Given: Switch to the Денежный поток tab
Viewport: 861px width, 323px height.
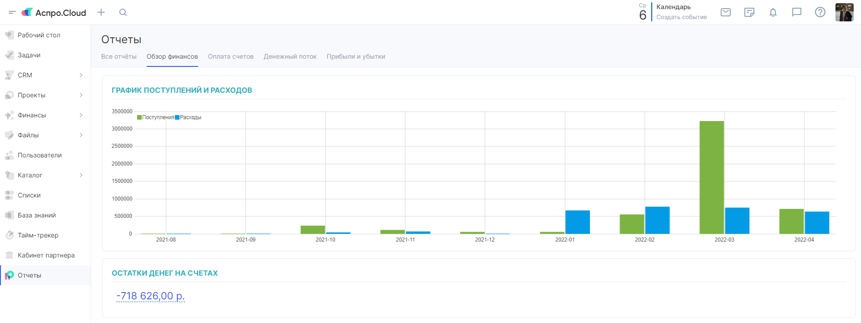Looking at the screenshot, I should (290, 56).
